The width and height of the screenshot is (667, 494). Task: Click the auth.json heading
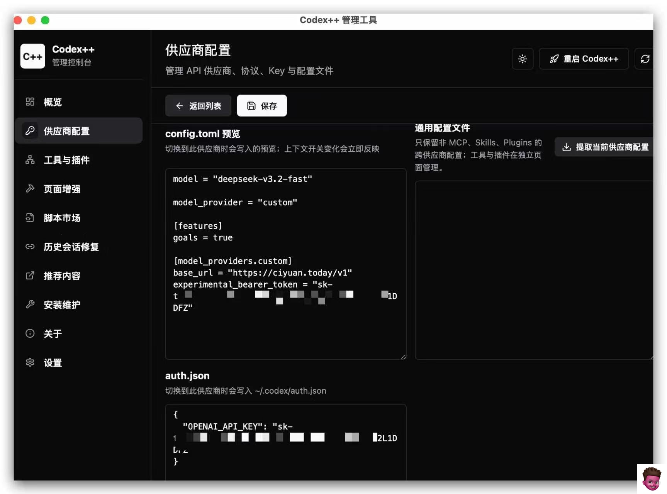coord(187,376)
